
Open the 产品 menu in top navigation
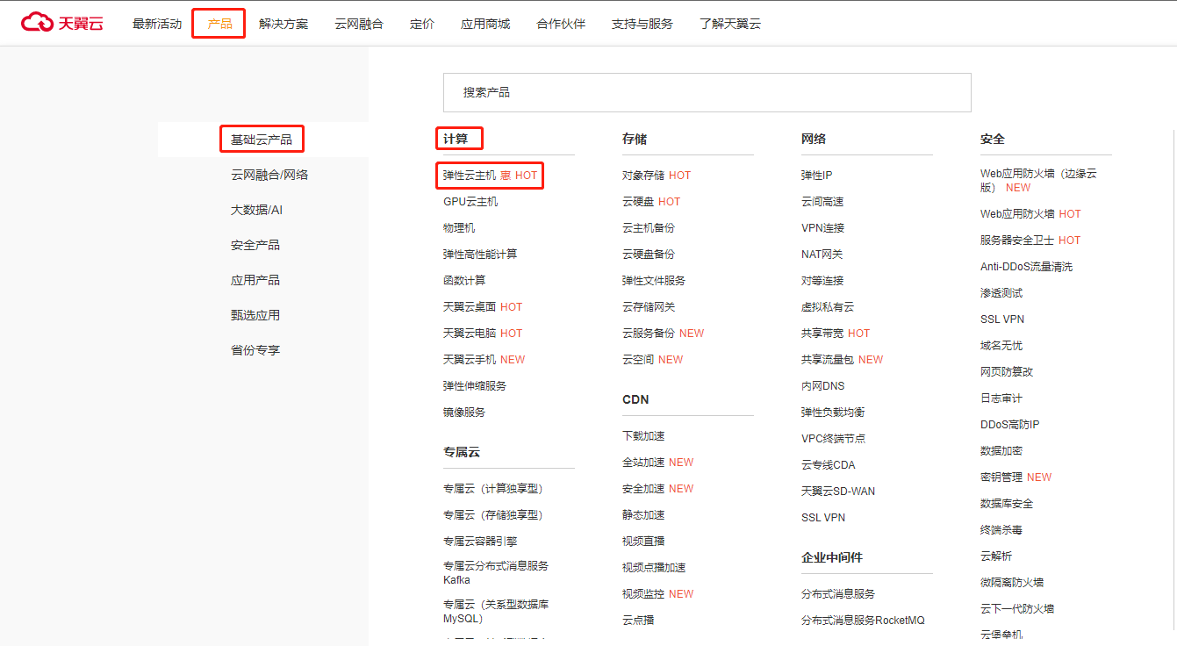219,24
